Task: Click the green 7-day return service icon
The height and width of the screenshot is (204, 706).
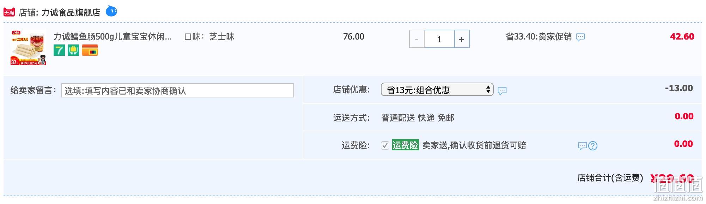Action: (59, 50)
